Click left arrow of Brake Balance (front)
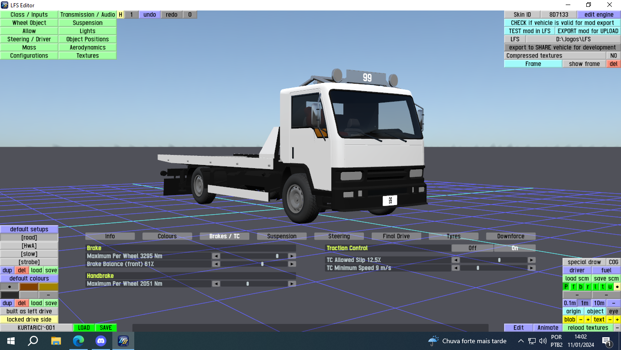 coord(216,264)
